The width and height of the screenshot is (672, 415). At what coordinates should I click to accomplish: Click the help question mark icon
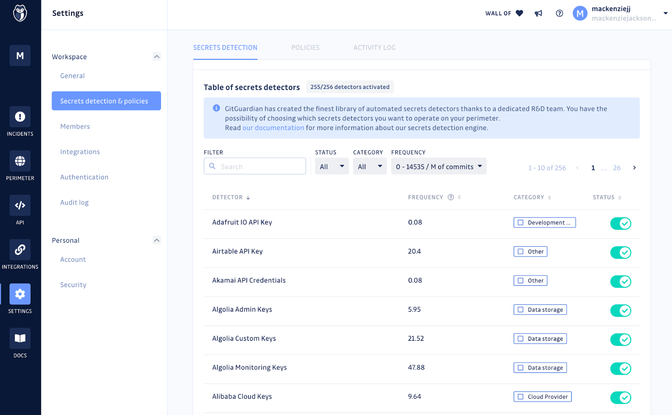coord(559,13)
